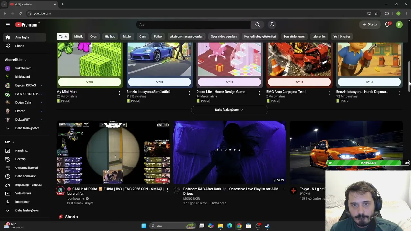Open more options for Benzin İstasyonu Simülatörü
Viewport: 411px width, 231px height.
pyautogui.click(x=189, y=93)
